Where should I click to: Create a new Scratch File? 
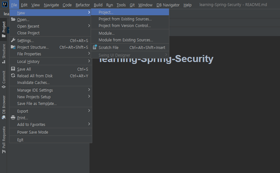pyautogui.click(x=130, y=47)
